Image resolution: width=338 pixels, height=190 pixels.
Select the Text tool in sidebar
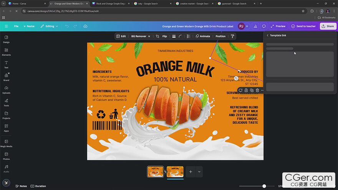click(6, 64)
